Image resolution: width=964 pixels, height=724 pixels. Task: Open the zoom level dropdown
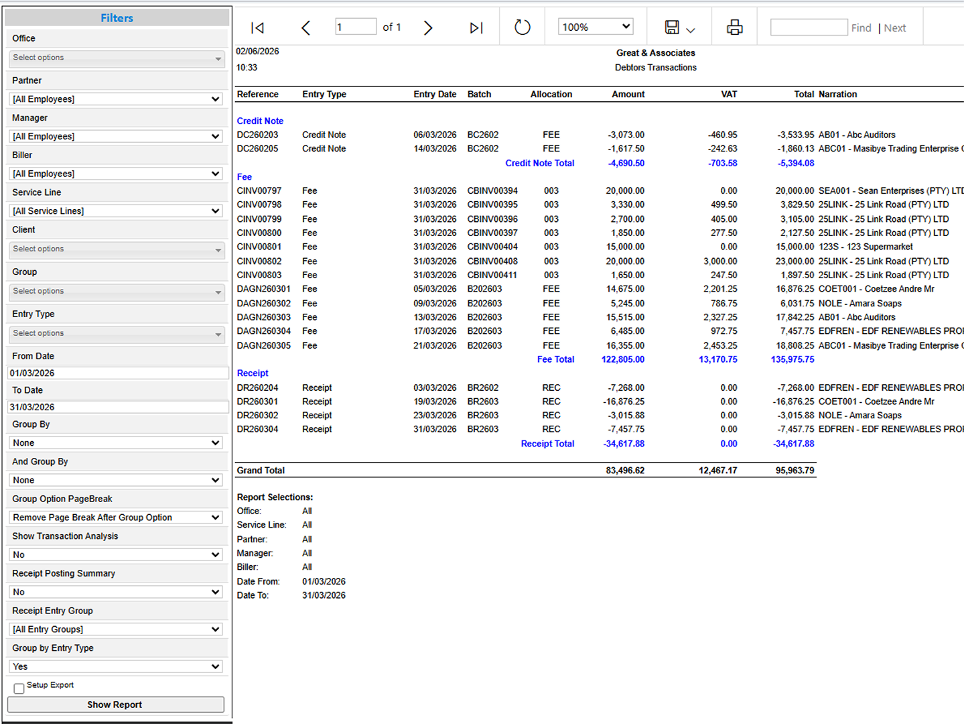pyautogui.click(x=596, y=27)
